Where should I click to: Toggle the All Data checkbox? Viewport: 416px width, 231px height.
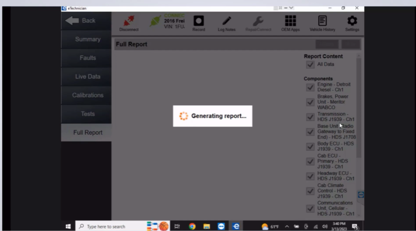310,65
